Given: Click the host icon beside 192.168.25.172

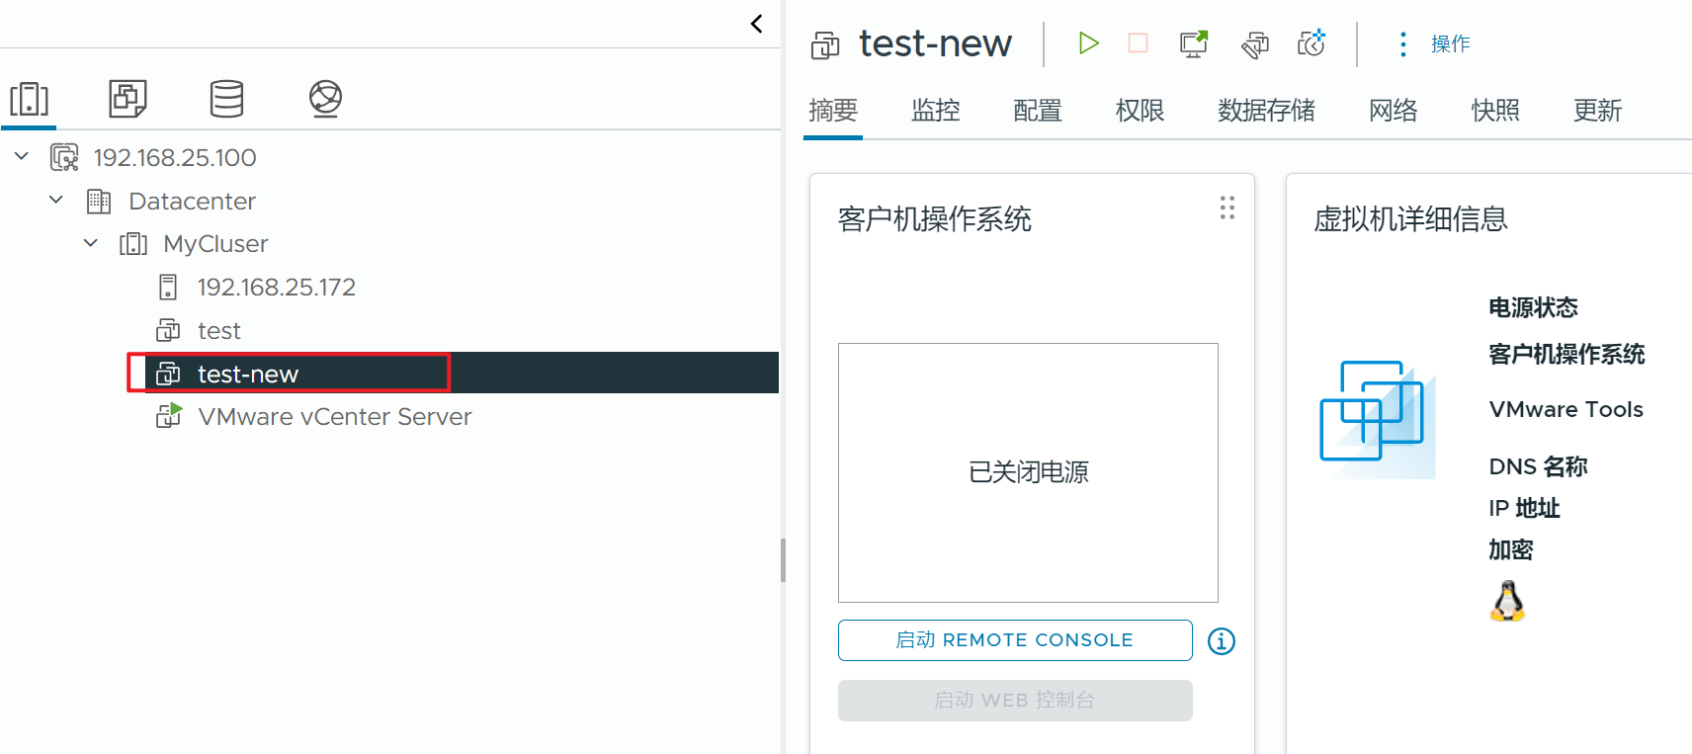Looking at the screenshot, I should coord(168,287).
